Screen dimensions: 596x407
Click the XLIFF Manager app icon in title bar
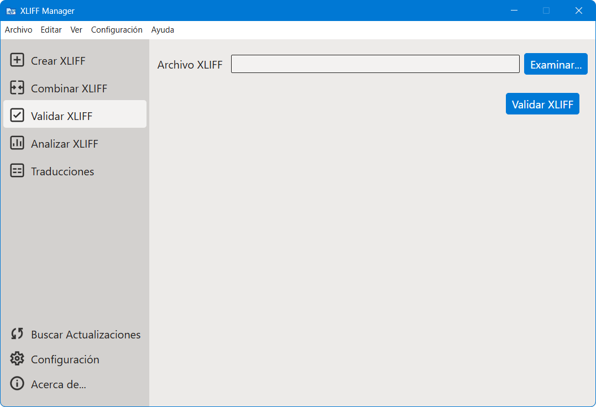11,11
